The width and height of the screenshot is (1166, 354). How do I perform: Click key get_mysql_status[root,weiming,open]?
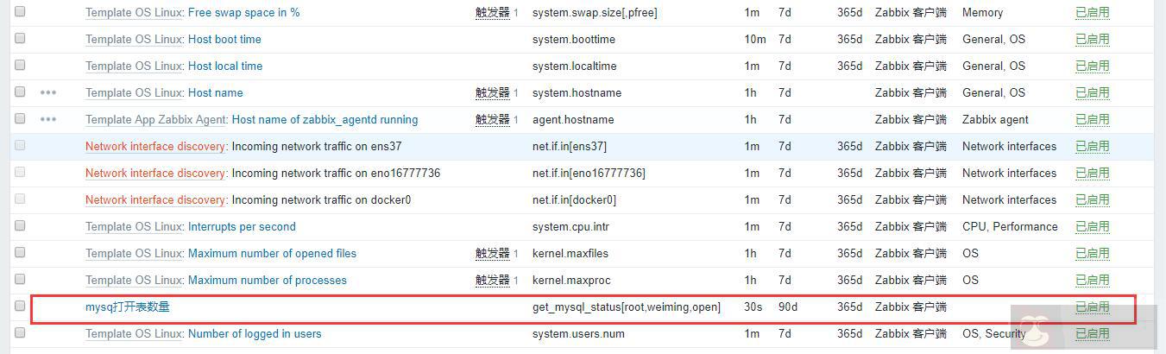(627, 307)
